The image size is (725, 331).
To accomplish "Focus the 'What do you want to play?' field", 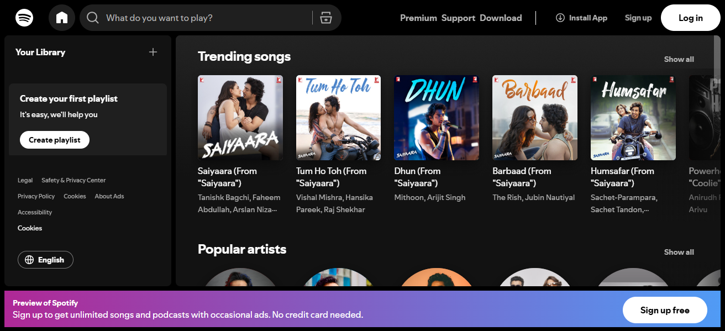I will click(211, 18).
